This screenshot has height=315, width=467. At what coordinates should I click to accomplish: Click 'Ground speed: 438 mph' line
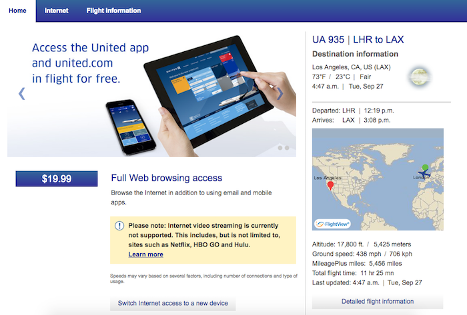[362, 254]
